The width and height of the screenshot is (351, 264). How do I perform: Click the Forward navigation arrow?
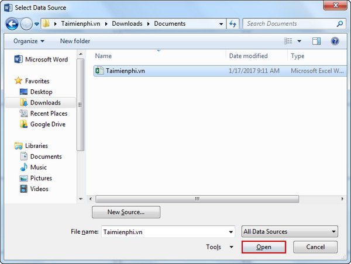click(26, 24)
